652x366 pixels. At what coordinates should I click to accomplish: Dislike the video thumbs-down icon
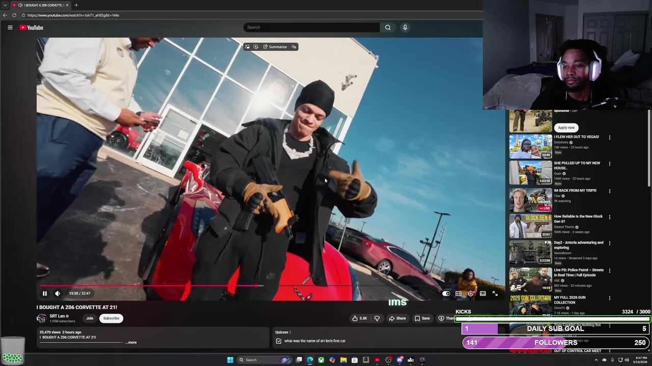tap(377, 318)
